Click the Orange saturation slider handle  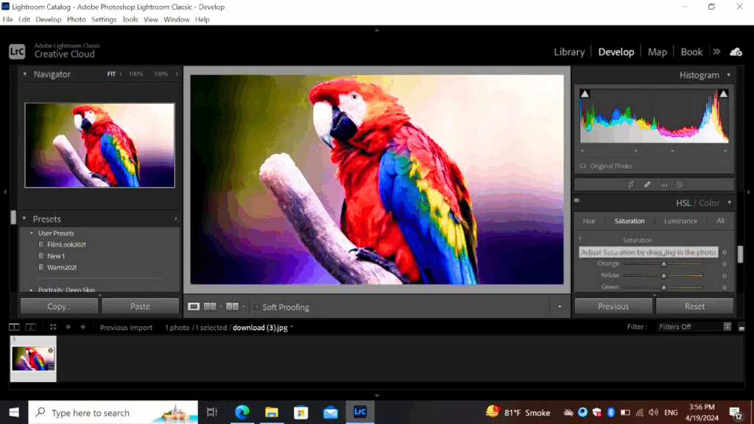click(x=663, y=264)
